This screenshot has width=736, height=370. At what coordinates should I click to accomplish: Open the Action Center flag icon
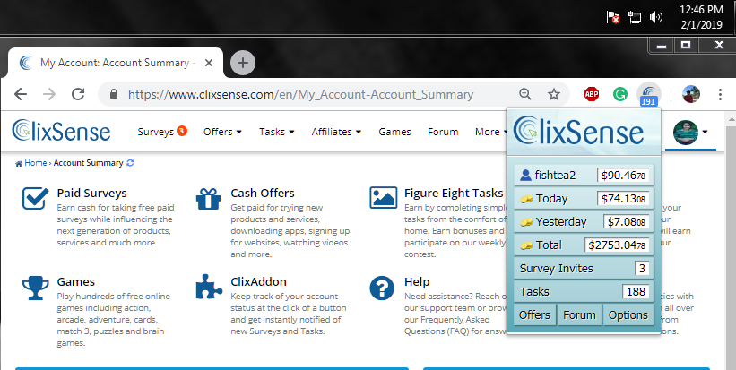coord(613,18)
